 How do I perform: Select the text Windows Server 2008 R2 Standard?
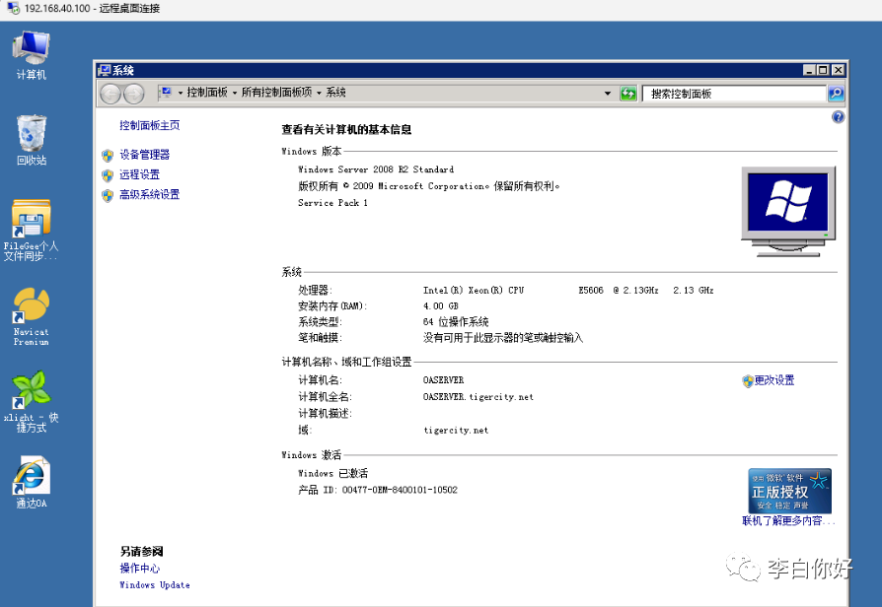pyautogui.click(x=376, y=169)
